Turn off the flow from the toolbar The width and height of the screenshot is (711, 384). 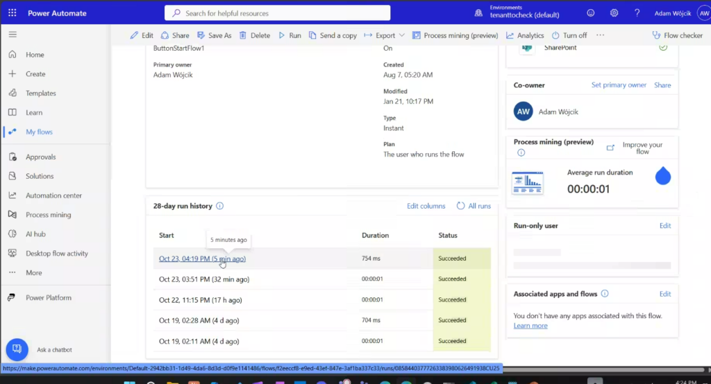[x=569, y=35]
